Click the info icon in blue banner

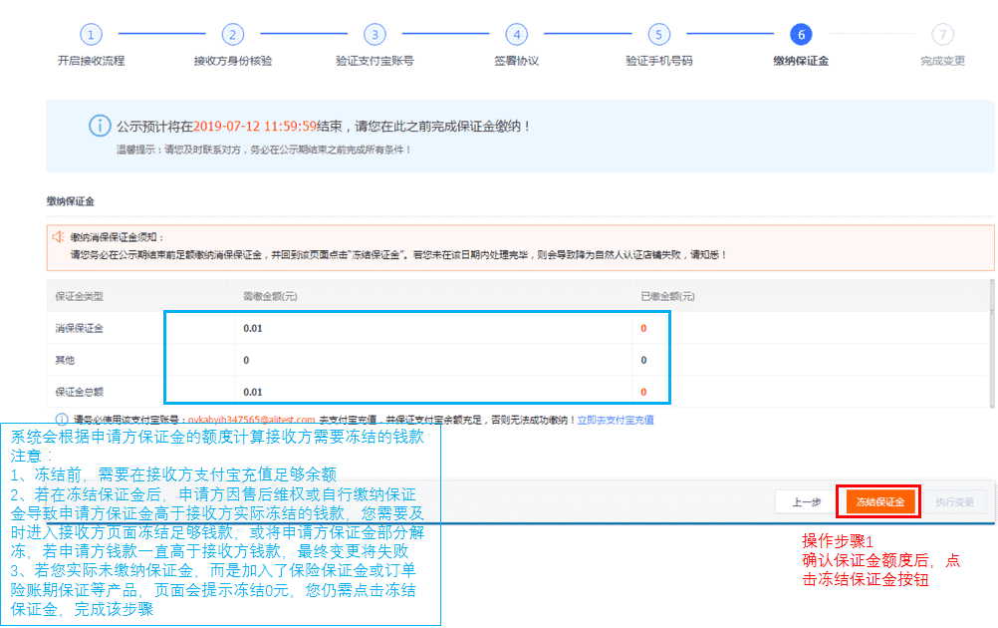coord(99,127)
